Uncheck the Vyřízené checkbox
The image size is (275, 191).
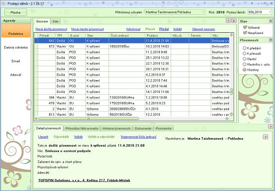244,27
